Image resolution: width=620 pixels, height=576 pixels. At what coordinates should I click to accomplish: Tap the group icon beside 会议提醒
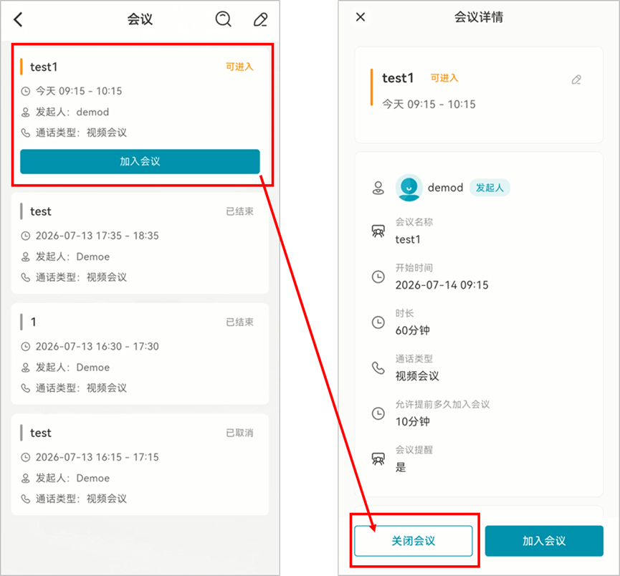[x=378, y=459]
